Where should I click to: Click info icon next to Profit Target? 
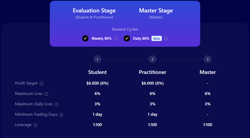[x=41, y=84]
